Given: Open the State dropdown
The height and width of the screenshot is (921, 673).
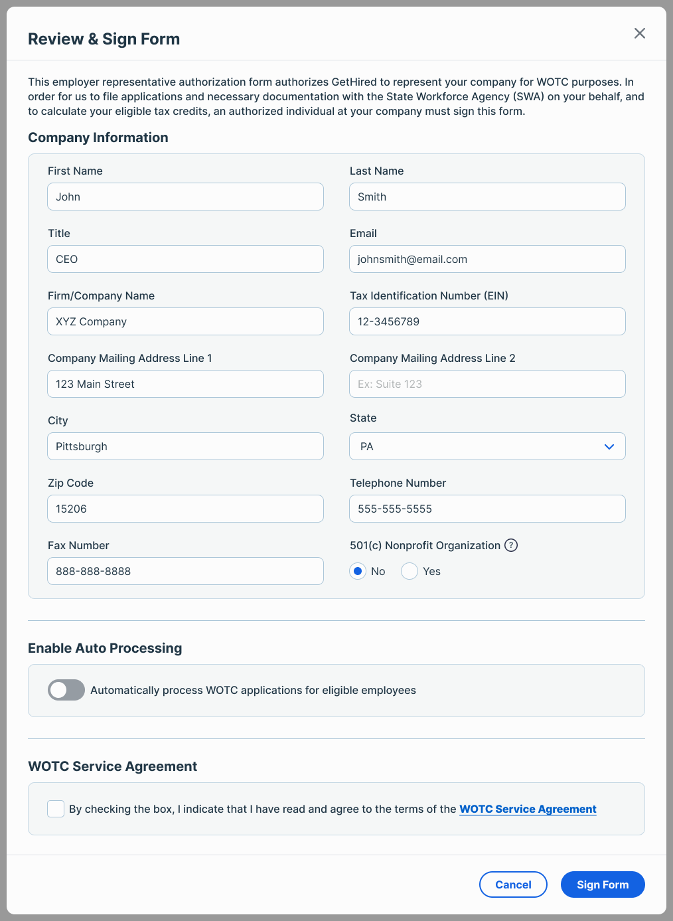Looking at the screenshot, I should pos(487,446).
